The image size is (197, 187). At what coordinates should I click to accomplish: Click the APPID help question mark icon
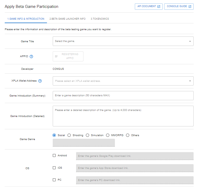pyautogui.click(x=31, y=56)
